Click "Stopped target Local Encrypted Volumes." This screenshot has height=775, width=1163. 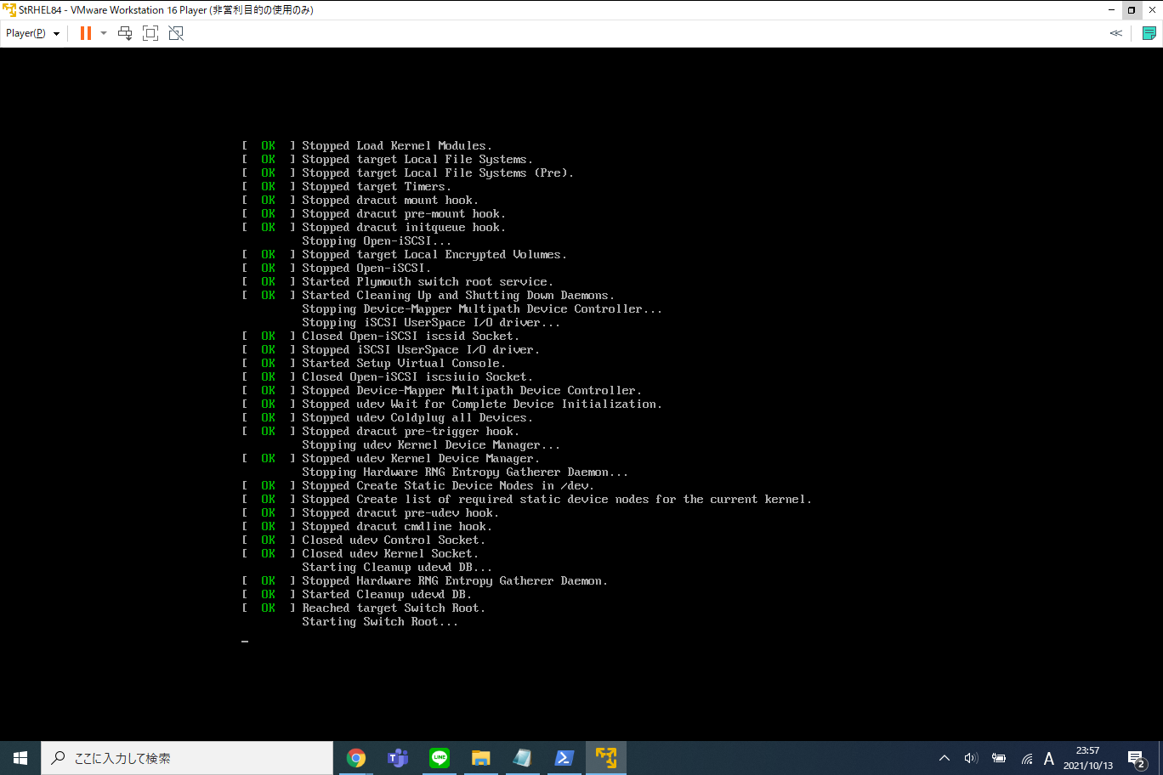coord(434,255)
